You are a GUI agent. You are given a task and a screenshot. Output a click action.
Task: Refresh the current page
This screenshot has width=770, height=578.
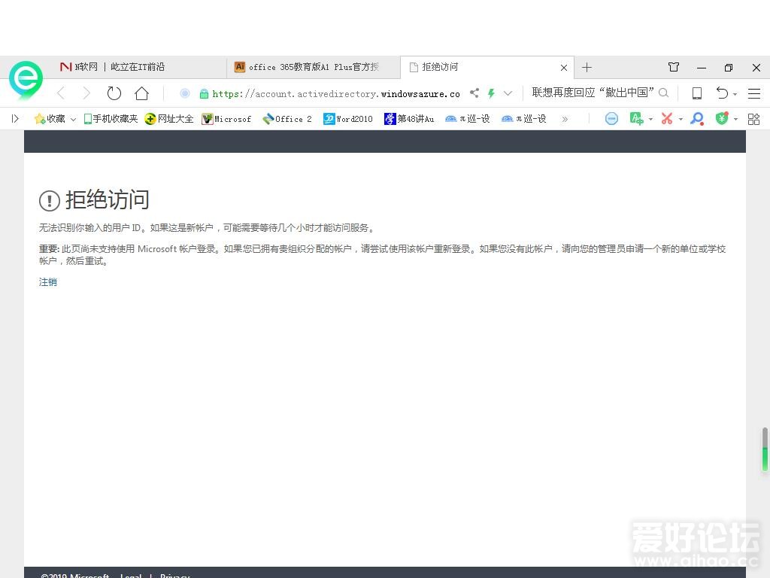(114, 93)
